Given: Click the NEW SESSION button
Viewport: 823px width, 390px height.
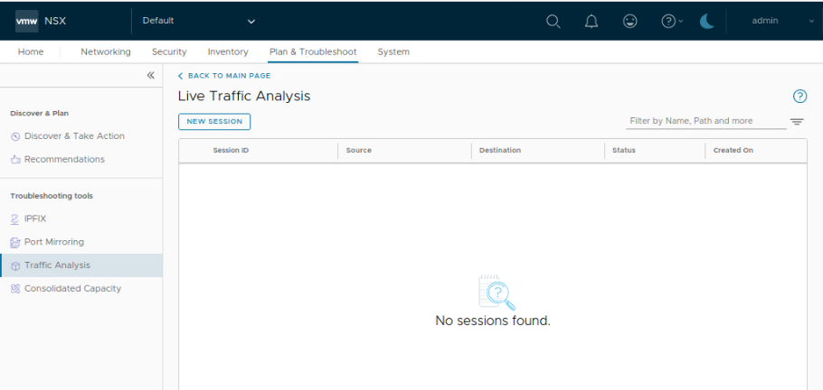Looking at the screenshot, I should pyautogui.click(x=214, y=121).
